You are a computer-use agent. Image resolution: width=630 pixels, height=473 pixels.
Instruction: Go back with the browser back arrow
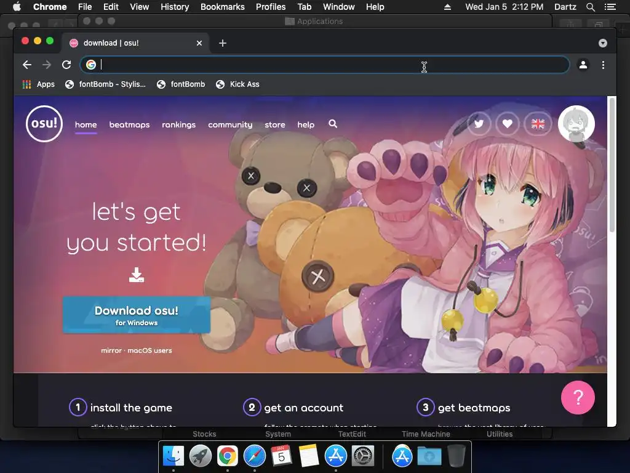[x=27, y=65]
